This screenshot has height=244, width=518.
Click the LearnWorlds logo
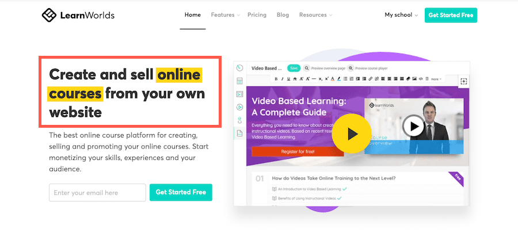(x=78, y=15)
